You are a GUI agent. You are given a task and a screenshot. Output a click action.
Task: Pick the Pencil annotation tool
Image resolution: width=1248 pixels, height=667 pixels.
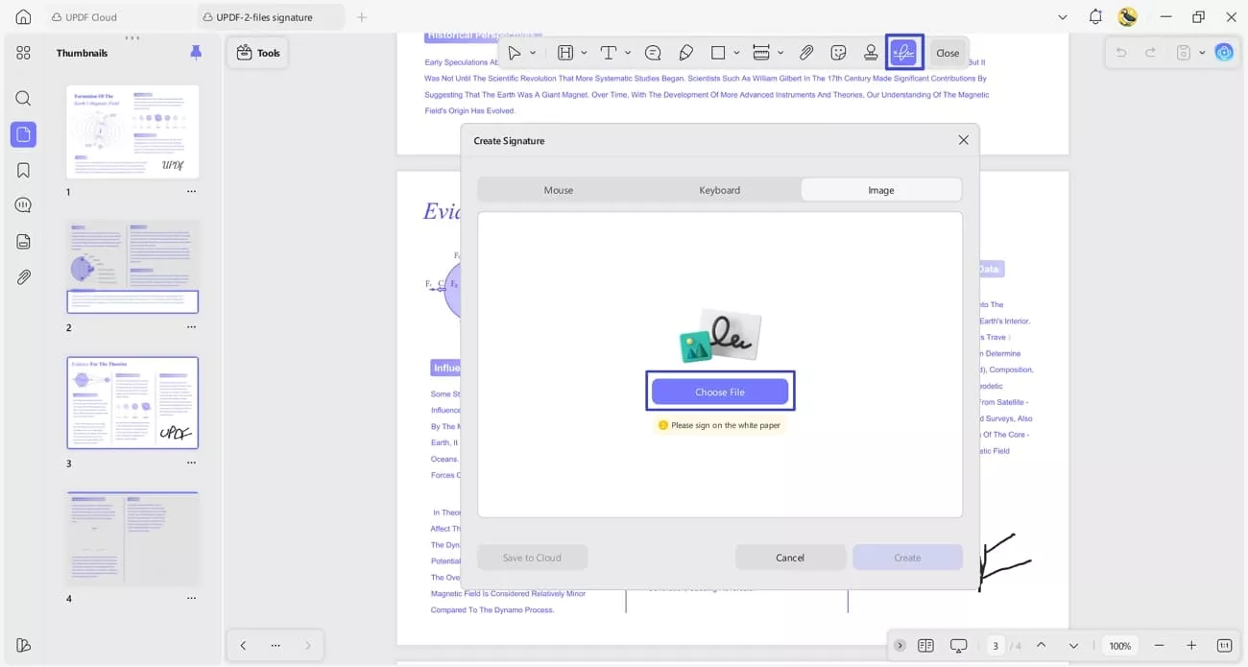(x=685, y=53)
